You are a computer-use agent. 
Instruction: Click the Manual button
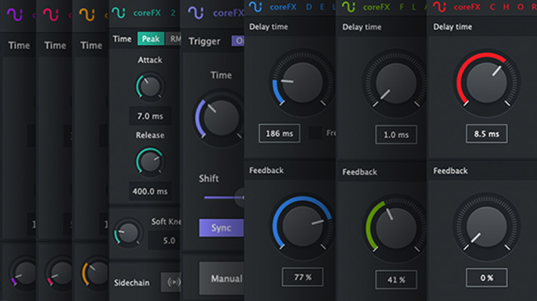point(221,279)
